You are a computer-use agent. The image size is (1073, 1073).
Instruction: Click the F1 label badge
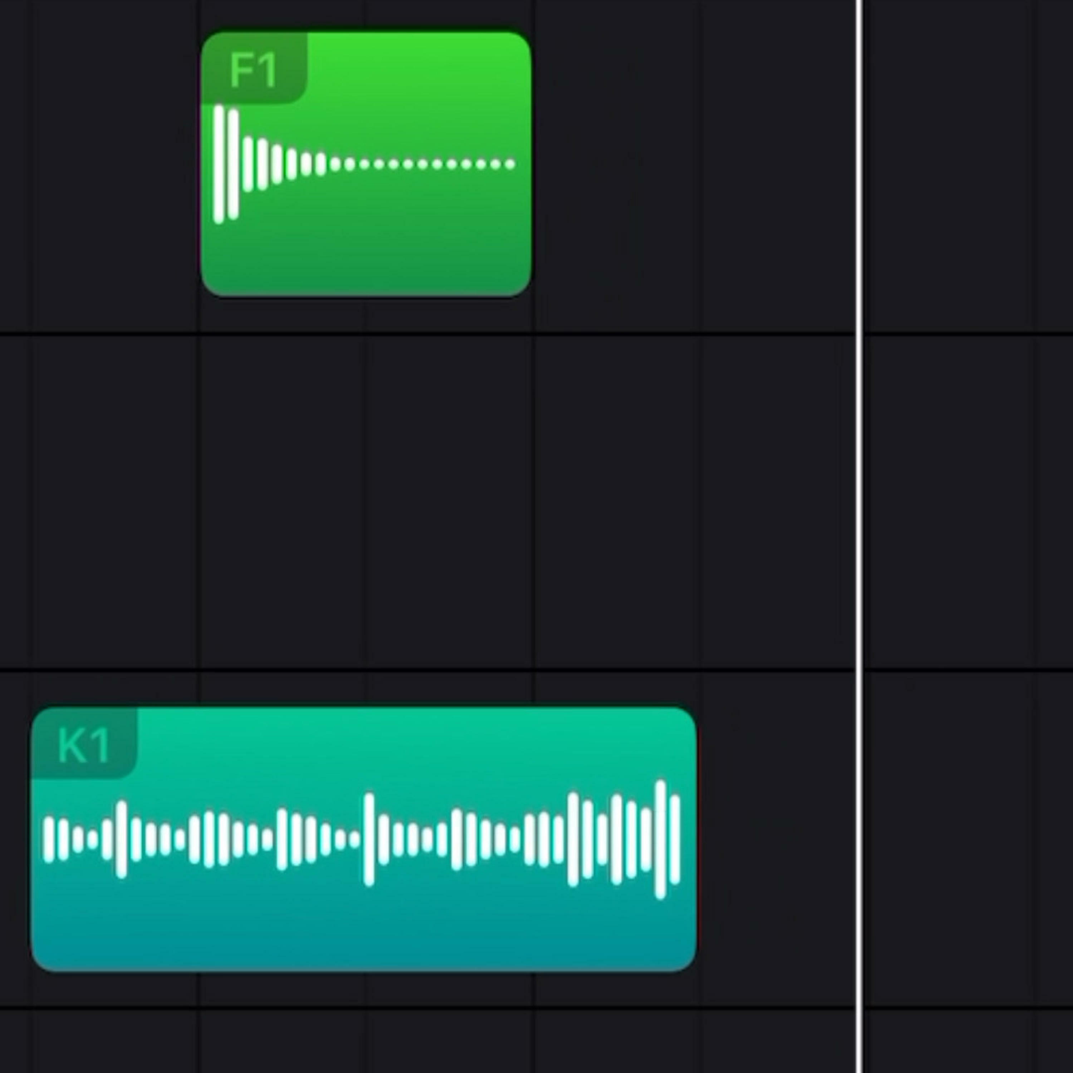click(254, 68)
